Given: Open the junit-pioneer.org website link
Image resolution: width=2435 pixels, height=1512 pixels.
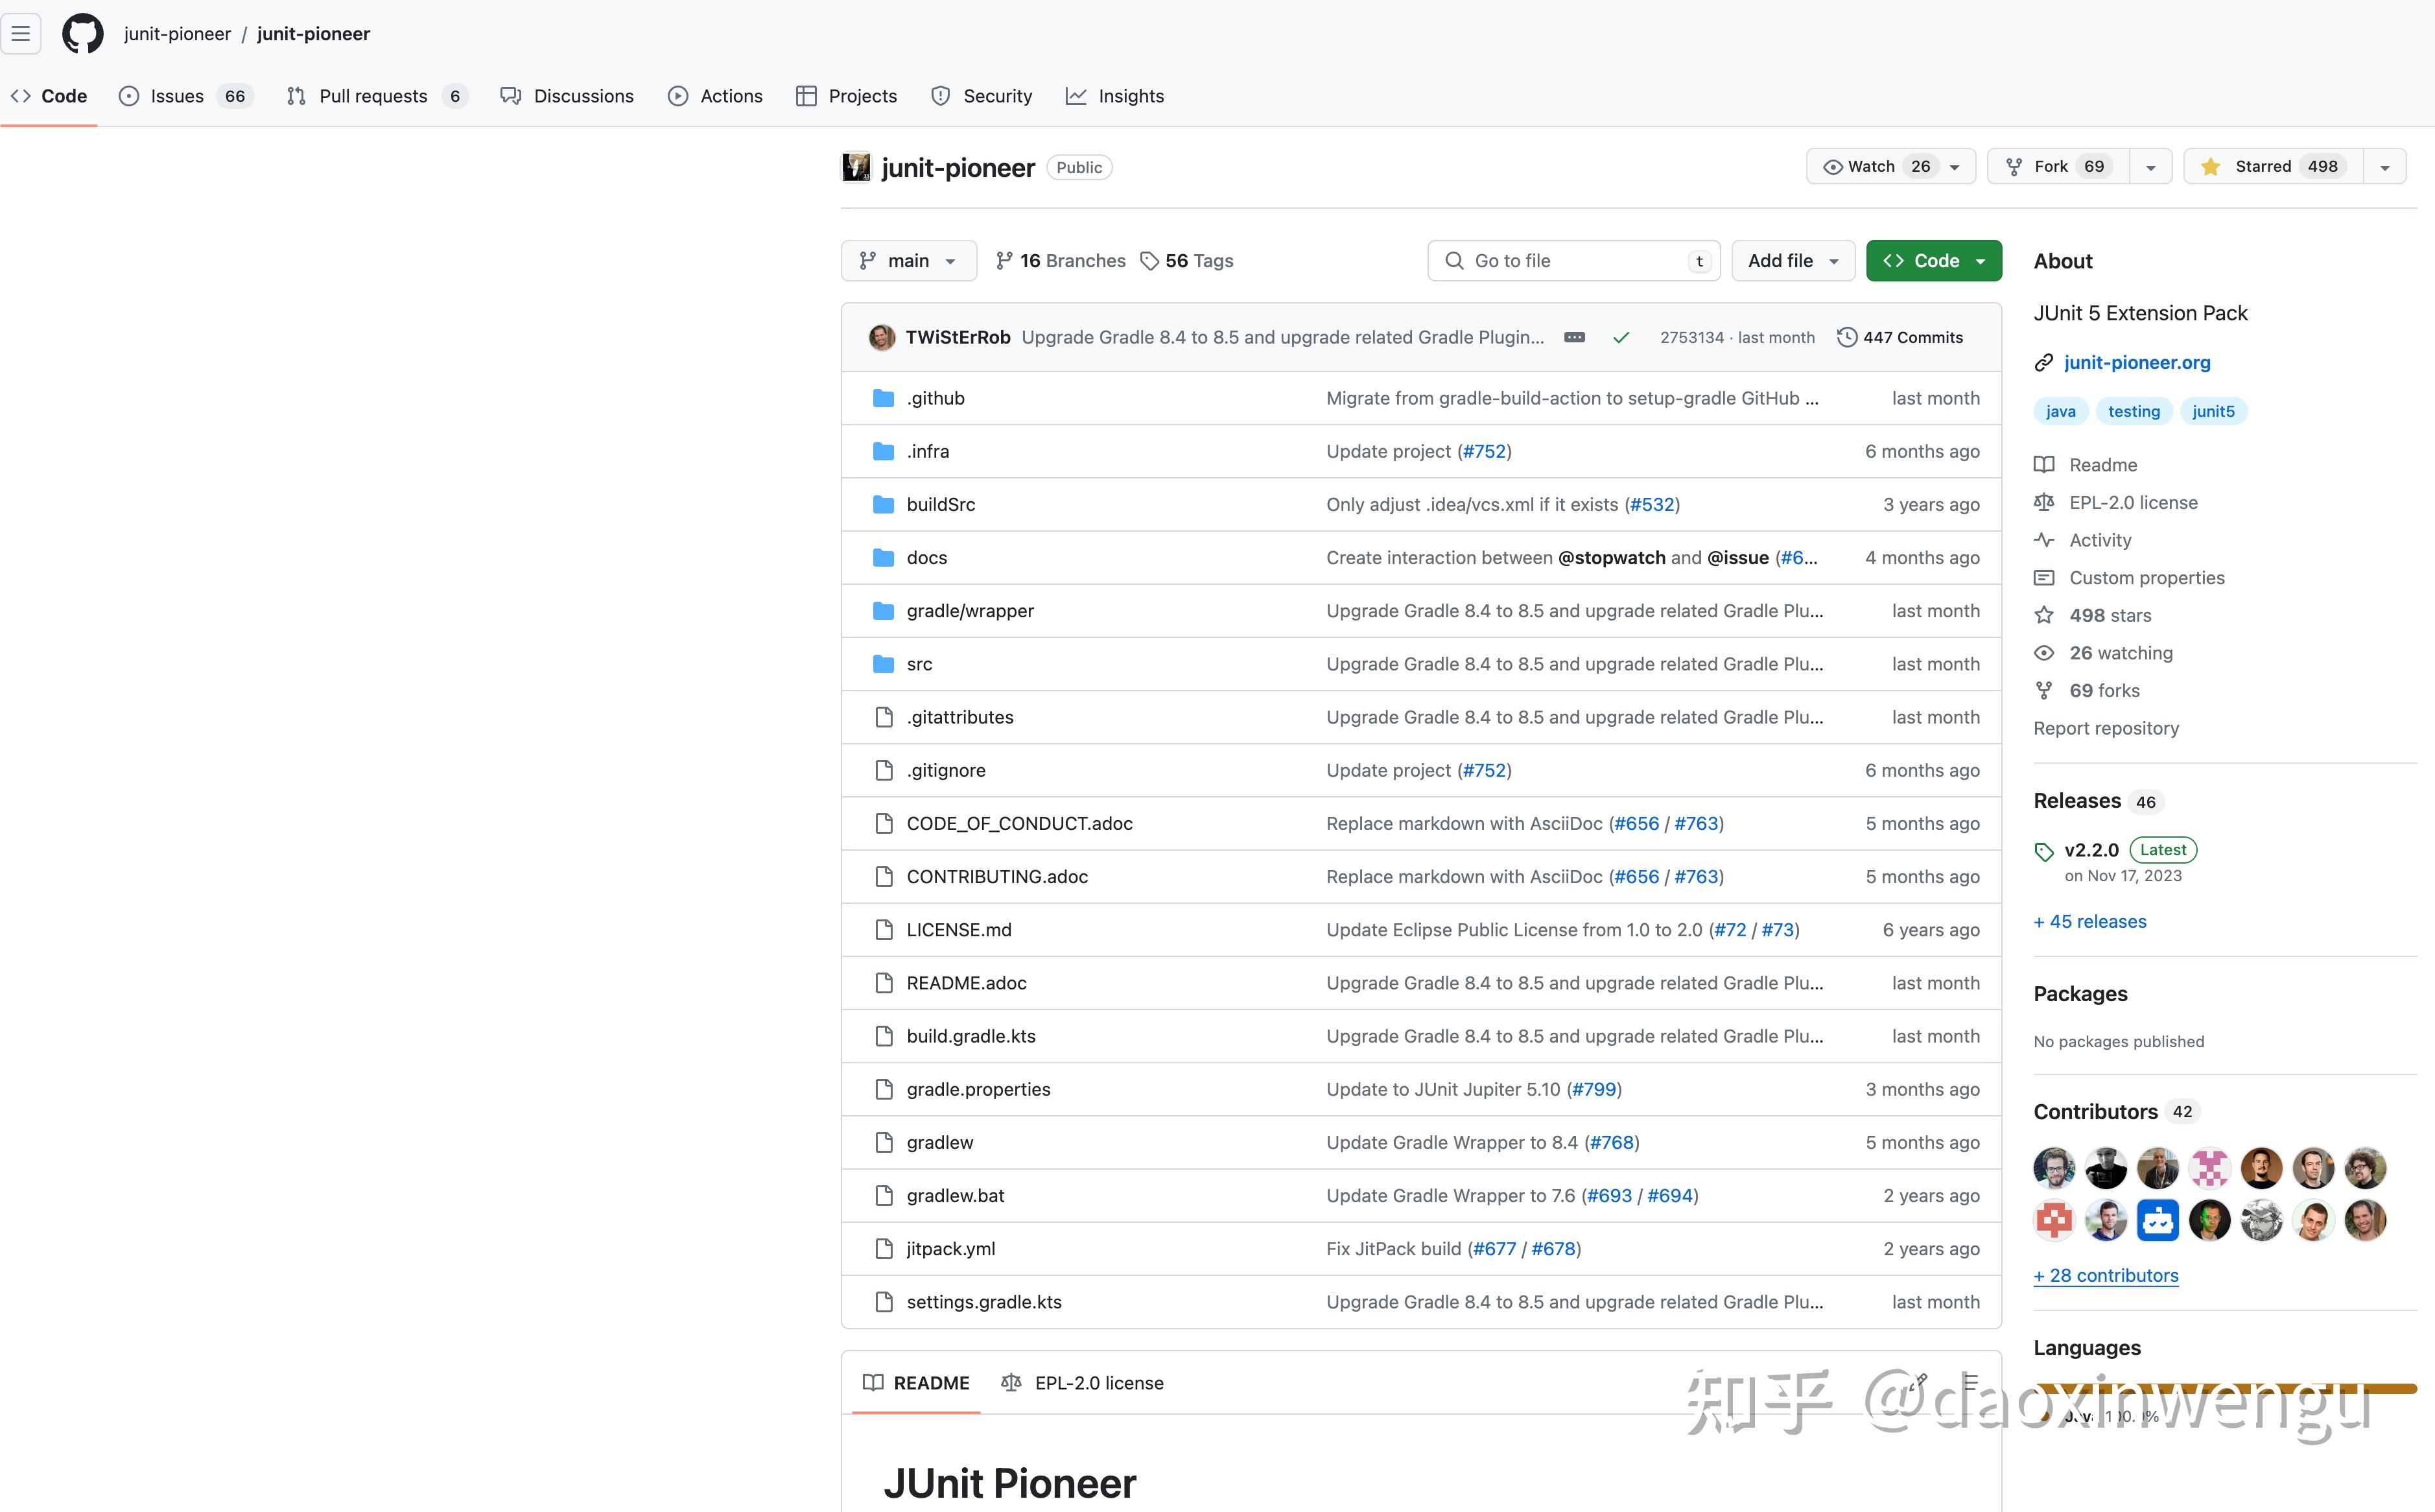Looking at the screenshot, I should (2136, 363).
